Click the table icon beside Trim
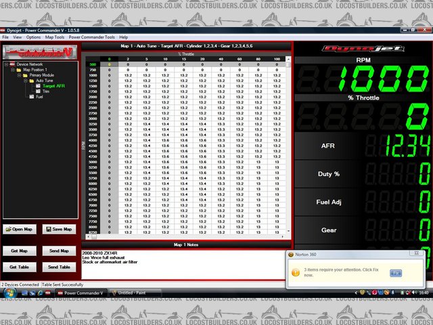The height and width of the screenshot is (325, 433). 38,91
